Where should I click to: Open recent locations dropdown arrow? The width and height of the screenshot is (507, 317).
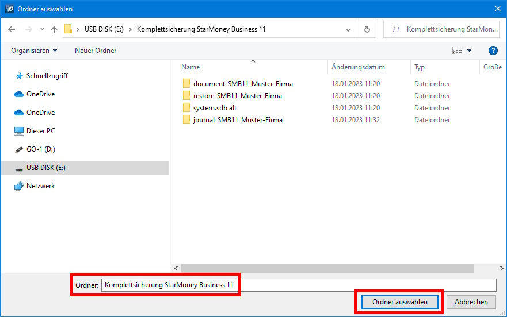pyautogui.click(x=42, y=29)
